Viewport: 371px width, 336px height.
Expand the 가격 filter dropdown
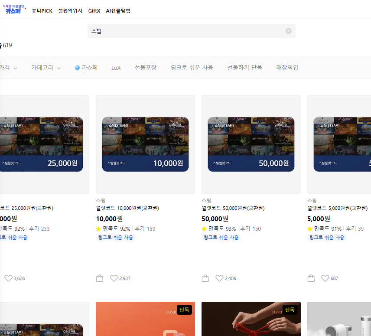9,68
